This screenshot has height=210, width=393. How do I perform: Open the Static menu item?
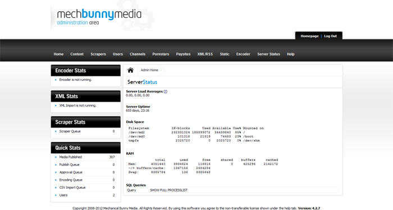point(225,54)
